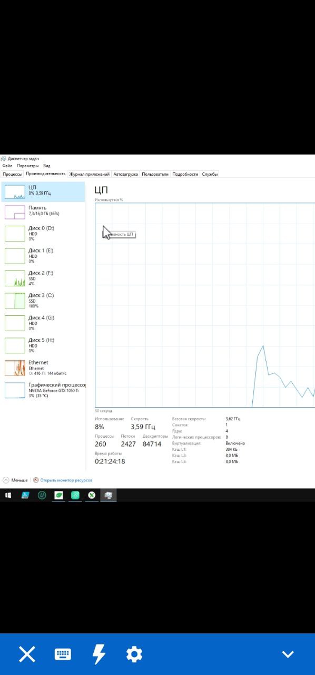Open the Windows Start menu

pos(8,495)
